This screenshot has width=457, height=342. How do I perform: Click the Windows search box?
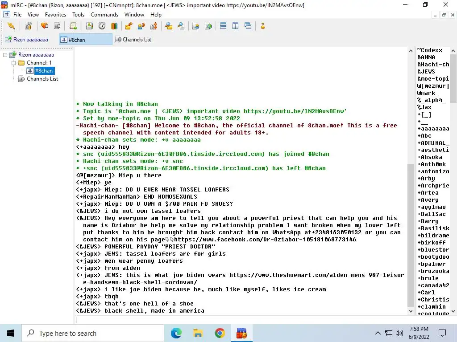93,333
